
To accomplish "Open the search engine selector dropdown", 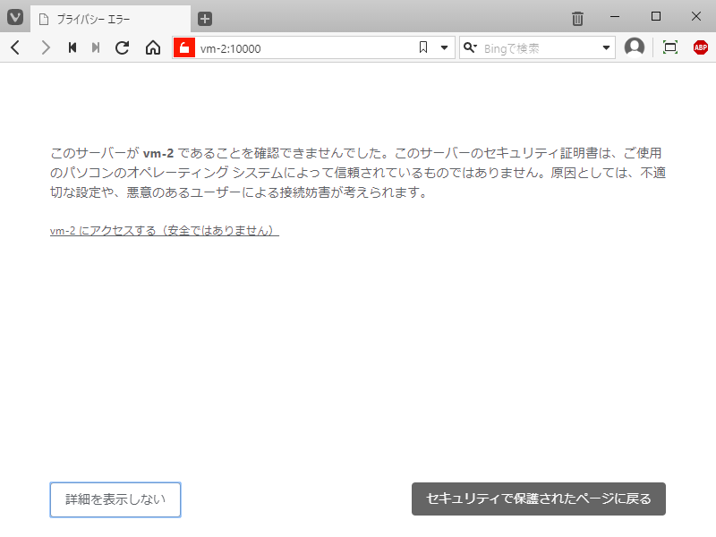I will pos(470,47).
